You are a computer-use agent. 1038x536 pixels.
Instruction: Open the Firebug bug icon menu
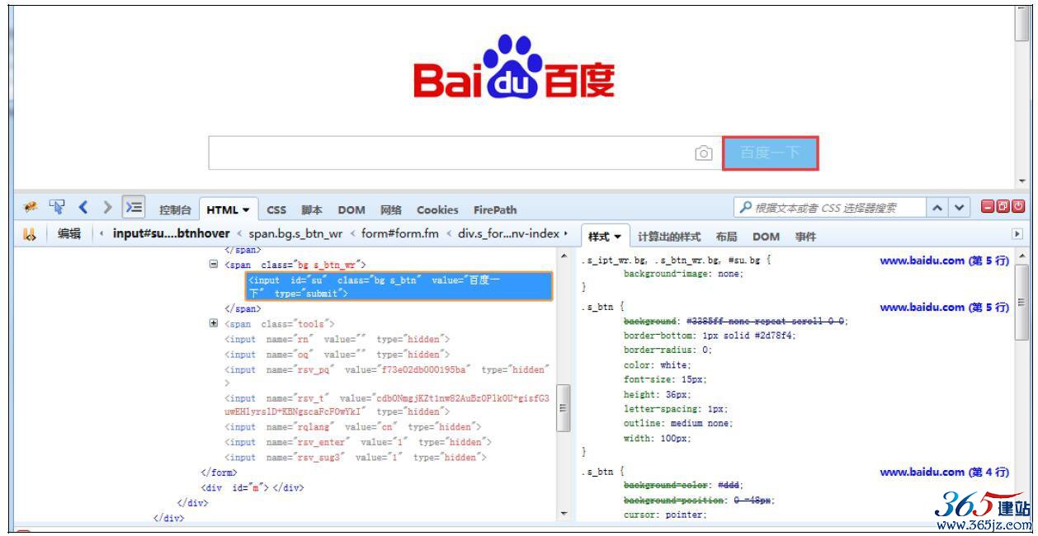click(x=31, y=209)
